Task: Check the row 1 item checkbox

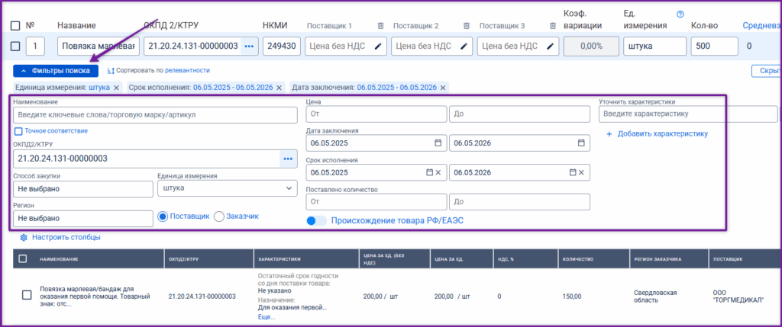Action: [x=15, y=46]
